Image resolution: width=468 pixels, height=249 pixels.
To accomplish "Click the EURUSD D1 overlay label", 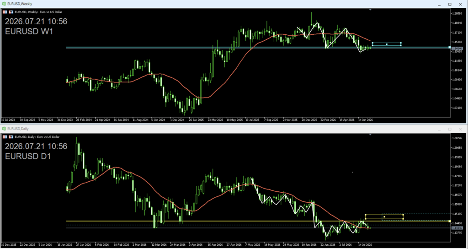I will tap(29, 156).
